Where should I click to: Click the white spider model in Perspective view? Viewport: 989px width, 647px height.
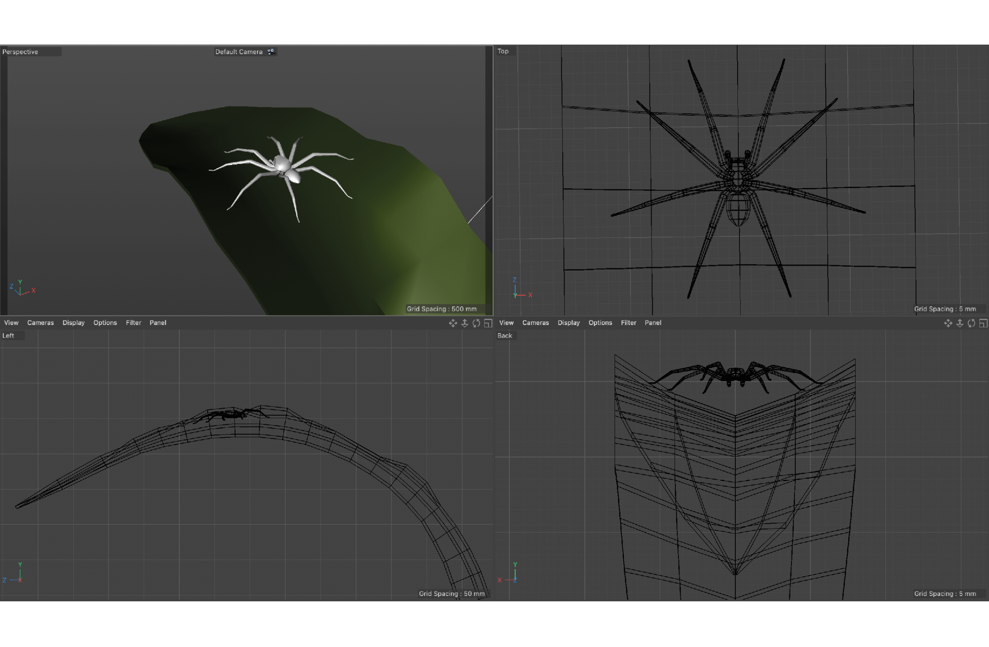(x=283, y=165)
